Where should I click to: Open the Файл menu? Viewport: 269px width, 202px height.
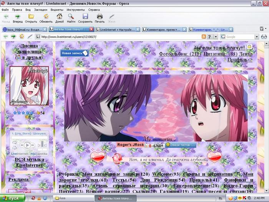5,10
